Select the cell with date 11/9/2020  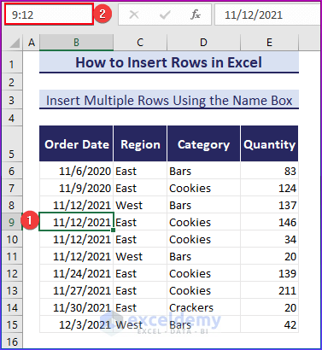coord(76,188)
